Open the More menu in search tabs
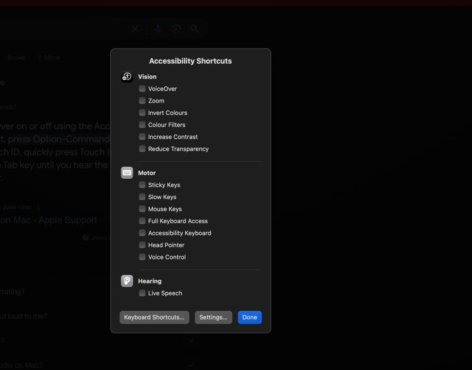The height and width of the screenshot is (370, 472). coord(49,58)
